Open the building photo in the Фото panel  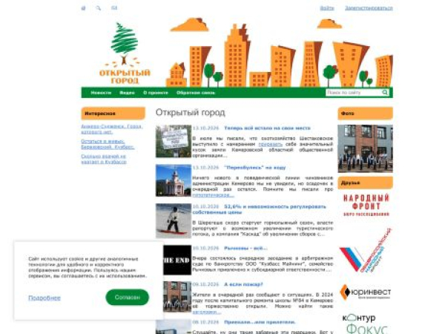tap(365, 148)
